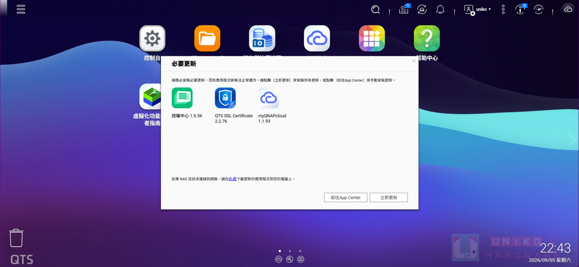Switch to second desktop page dot
This screenshot has height=267, width=579.
click(290, 251)
